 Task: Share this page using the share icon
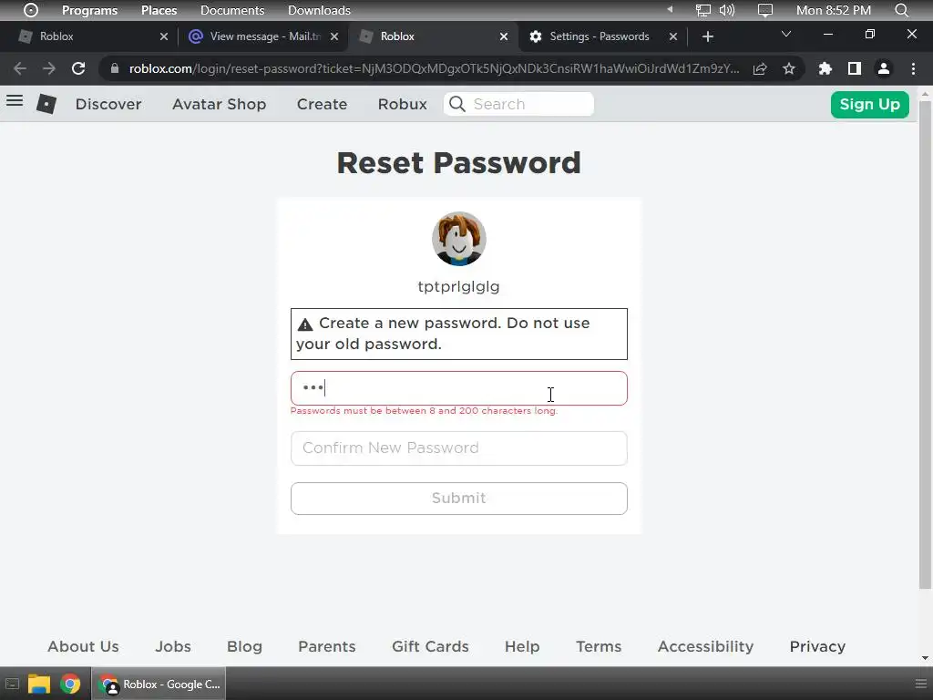[760, 68]
